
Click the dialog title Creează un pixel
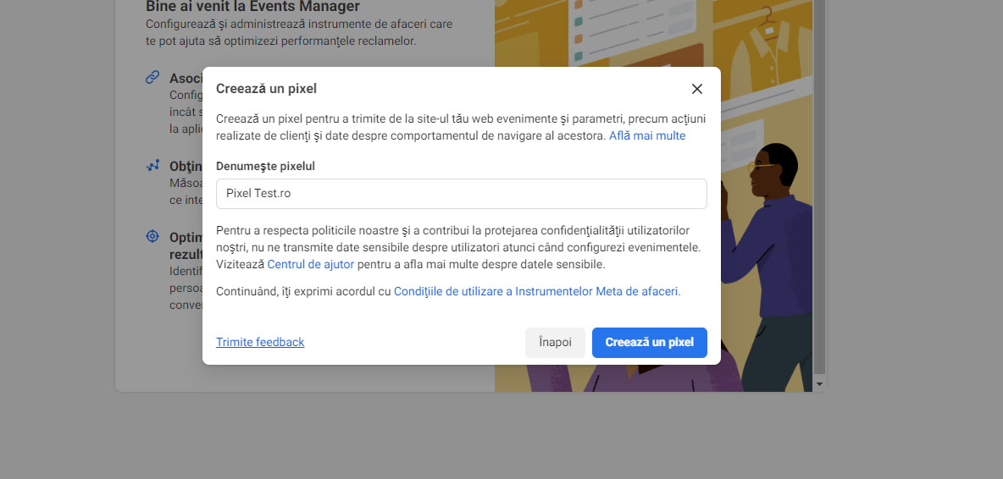(x=266, y=89)
